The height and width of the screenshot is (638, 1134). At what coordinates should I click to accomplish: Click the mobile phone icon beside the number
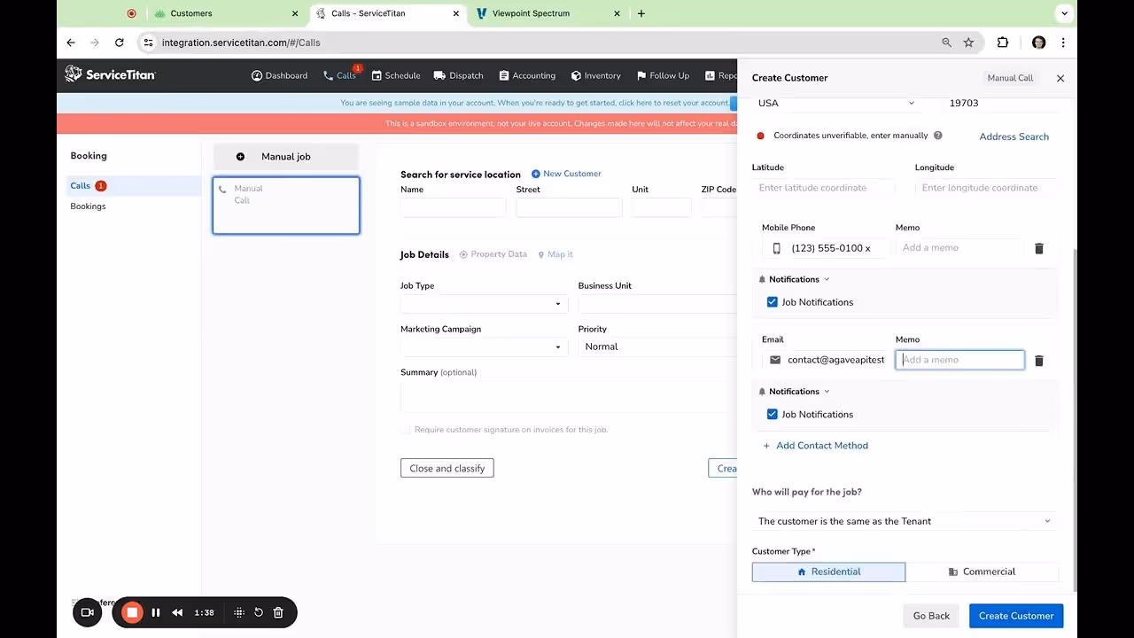[x=777, y=248]
